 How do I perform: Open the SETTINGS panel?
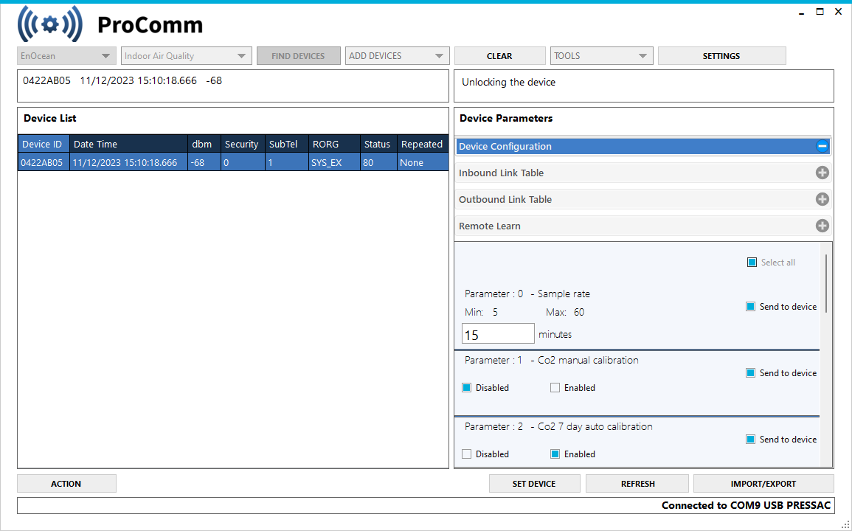coord(721,55)
